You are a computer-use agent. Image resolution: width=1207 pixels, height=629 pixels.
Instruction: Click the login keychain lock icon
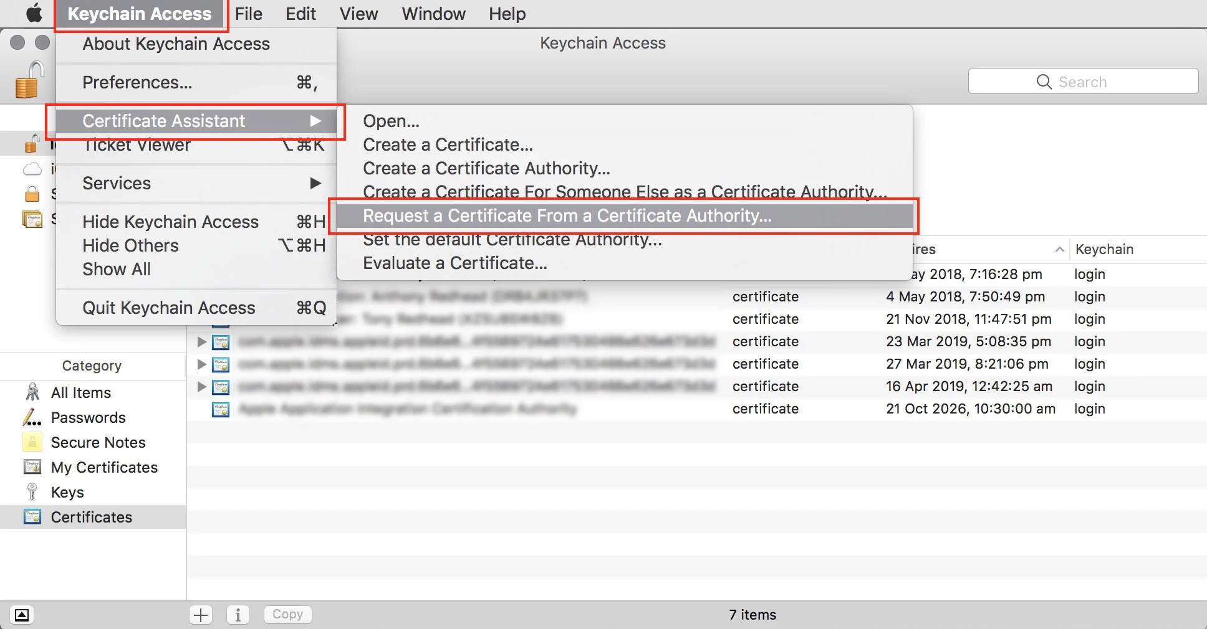31,144
